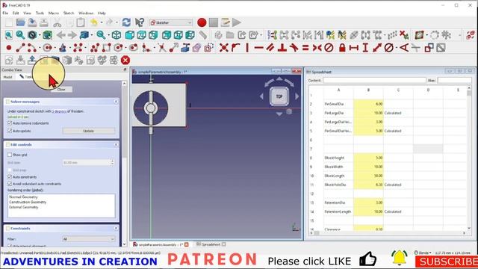
Task: Toggle Avoid redundant auto constraints checkbox
Action: tap(10, 184)
